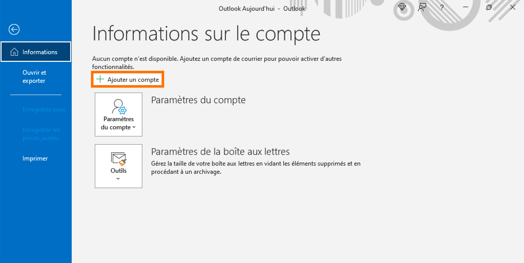524x263 pixels.
Task: Click the Paramètres de la boîte aux lettres heading
Action: [220, 152]
